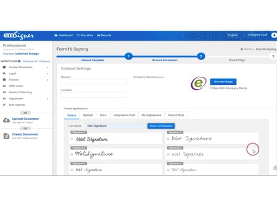Screen dimensions: 277x207
Task: Click the Finance icon
Action: pos(4,79)
